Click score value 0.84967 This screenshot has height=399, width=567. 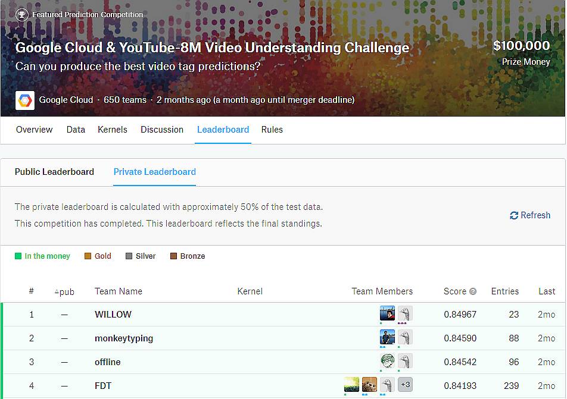tap(460, 315)
